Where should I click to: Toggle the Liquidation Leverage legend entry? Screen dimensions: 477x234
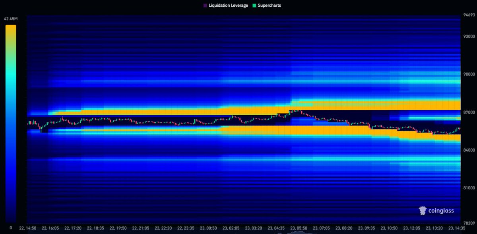pos(225,6)
